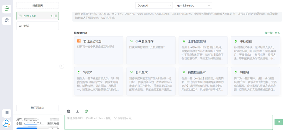The image size is (283, 130).
Task: Click the green icon on 工作报告撰写 card
Action: click(x=184, y=41)
